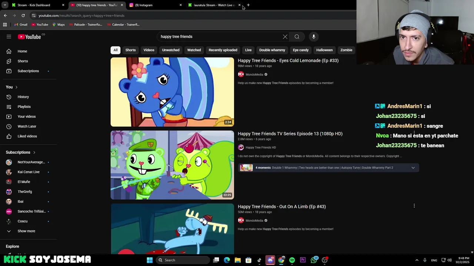Open the Maps bookmark
The height and width of the screenshot is (266, 474).
tap(59, 24)
